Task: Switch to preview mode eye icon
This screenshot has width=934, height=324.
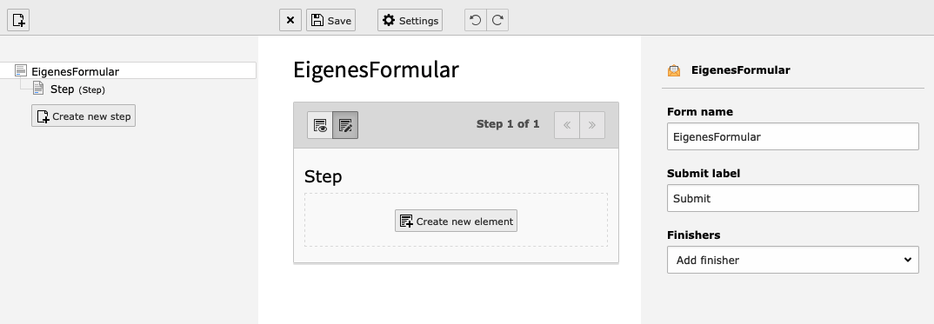Action: pos(320,125)
